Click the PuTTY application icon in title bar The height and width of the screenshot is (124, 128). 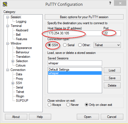5,4
